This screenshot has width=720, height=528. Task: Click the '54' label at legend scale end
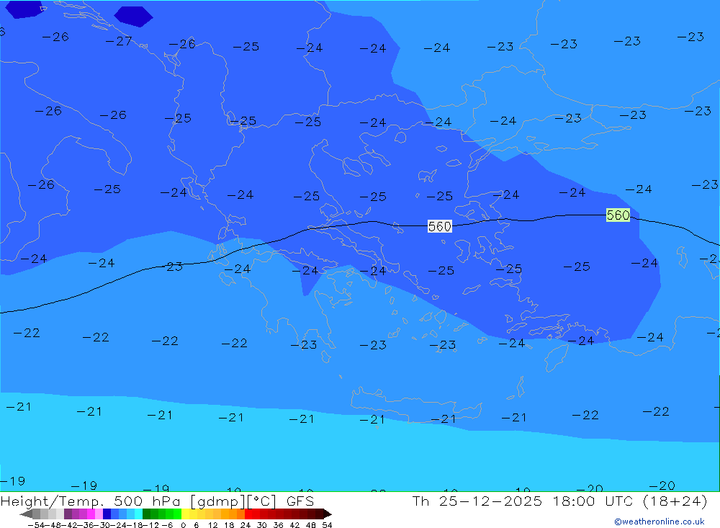[327, 525]
